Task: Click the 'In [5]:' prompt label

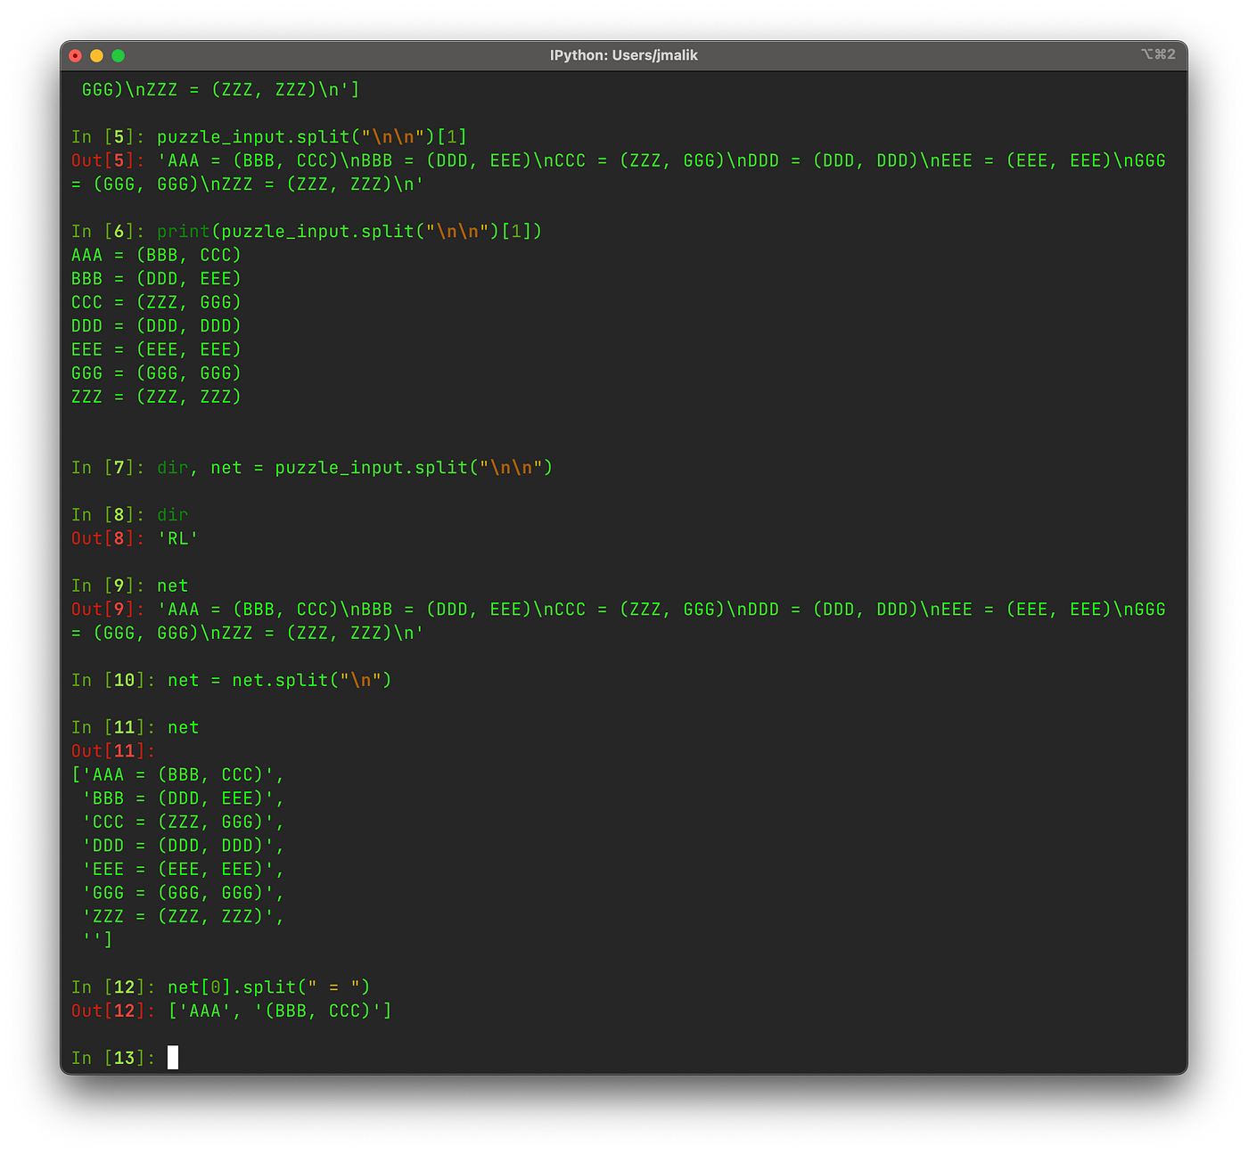Action: tap(109, 136)
